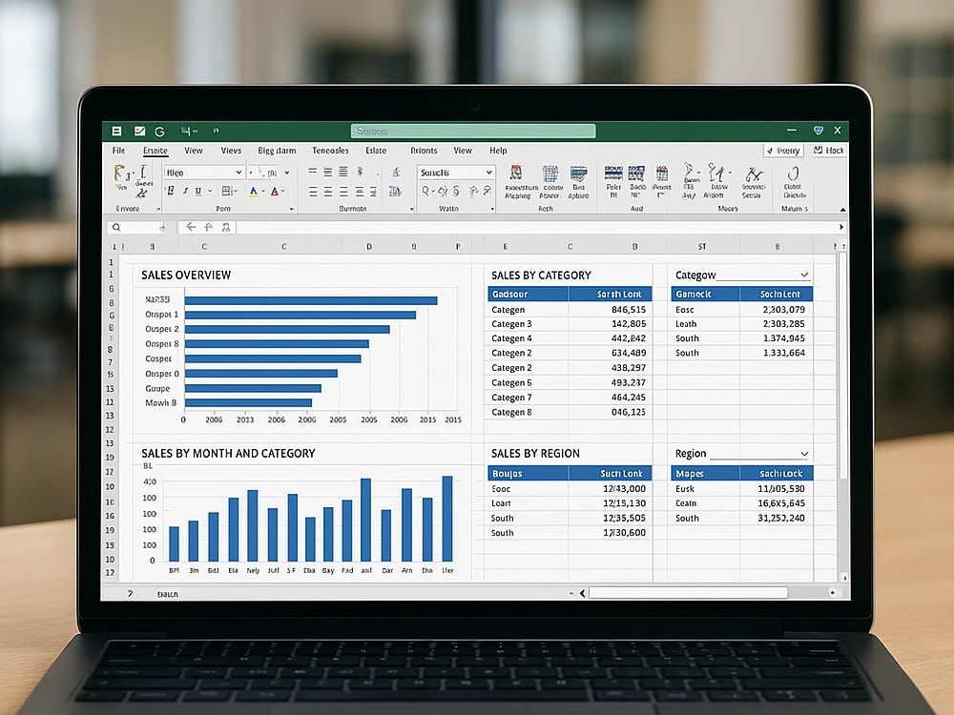Viewport: 954px width, 715px height.
Task: Pick the red font color A swatch
Action: tap(275, 191)
